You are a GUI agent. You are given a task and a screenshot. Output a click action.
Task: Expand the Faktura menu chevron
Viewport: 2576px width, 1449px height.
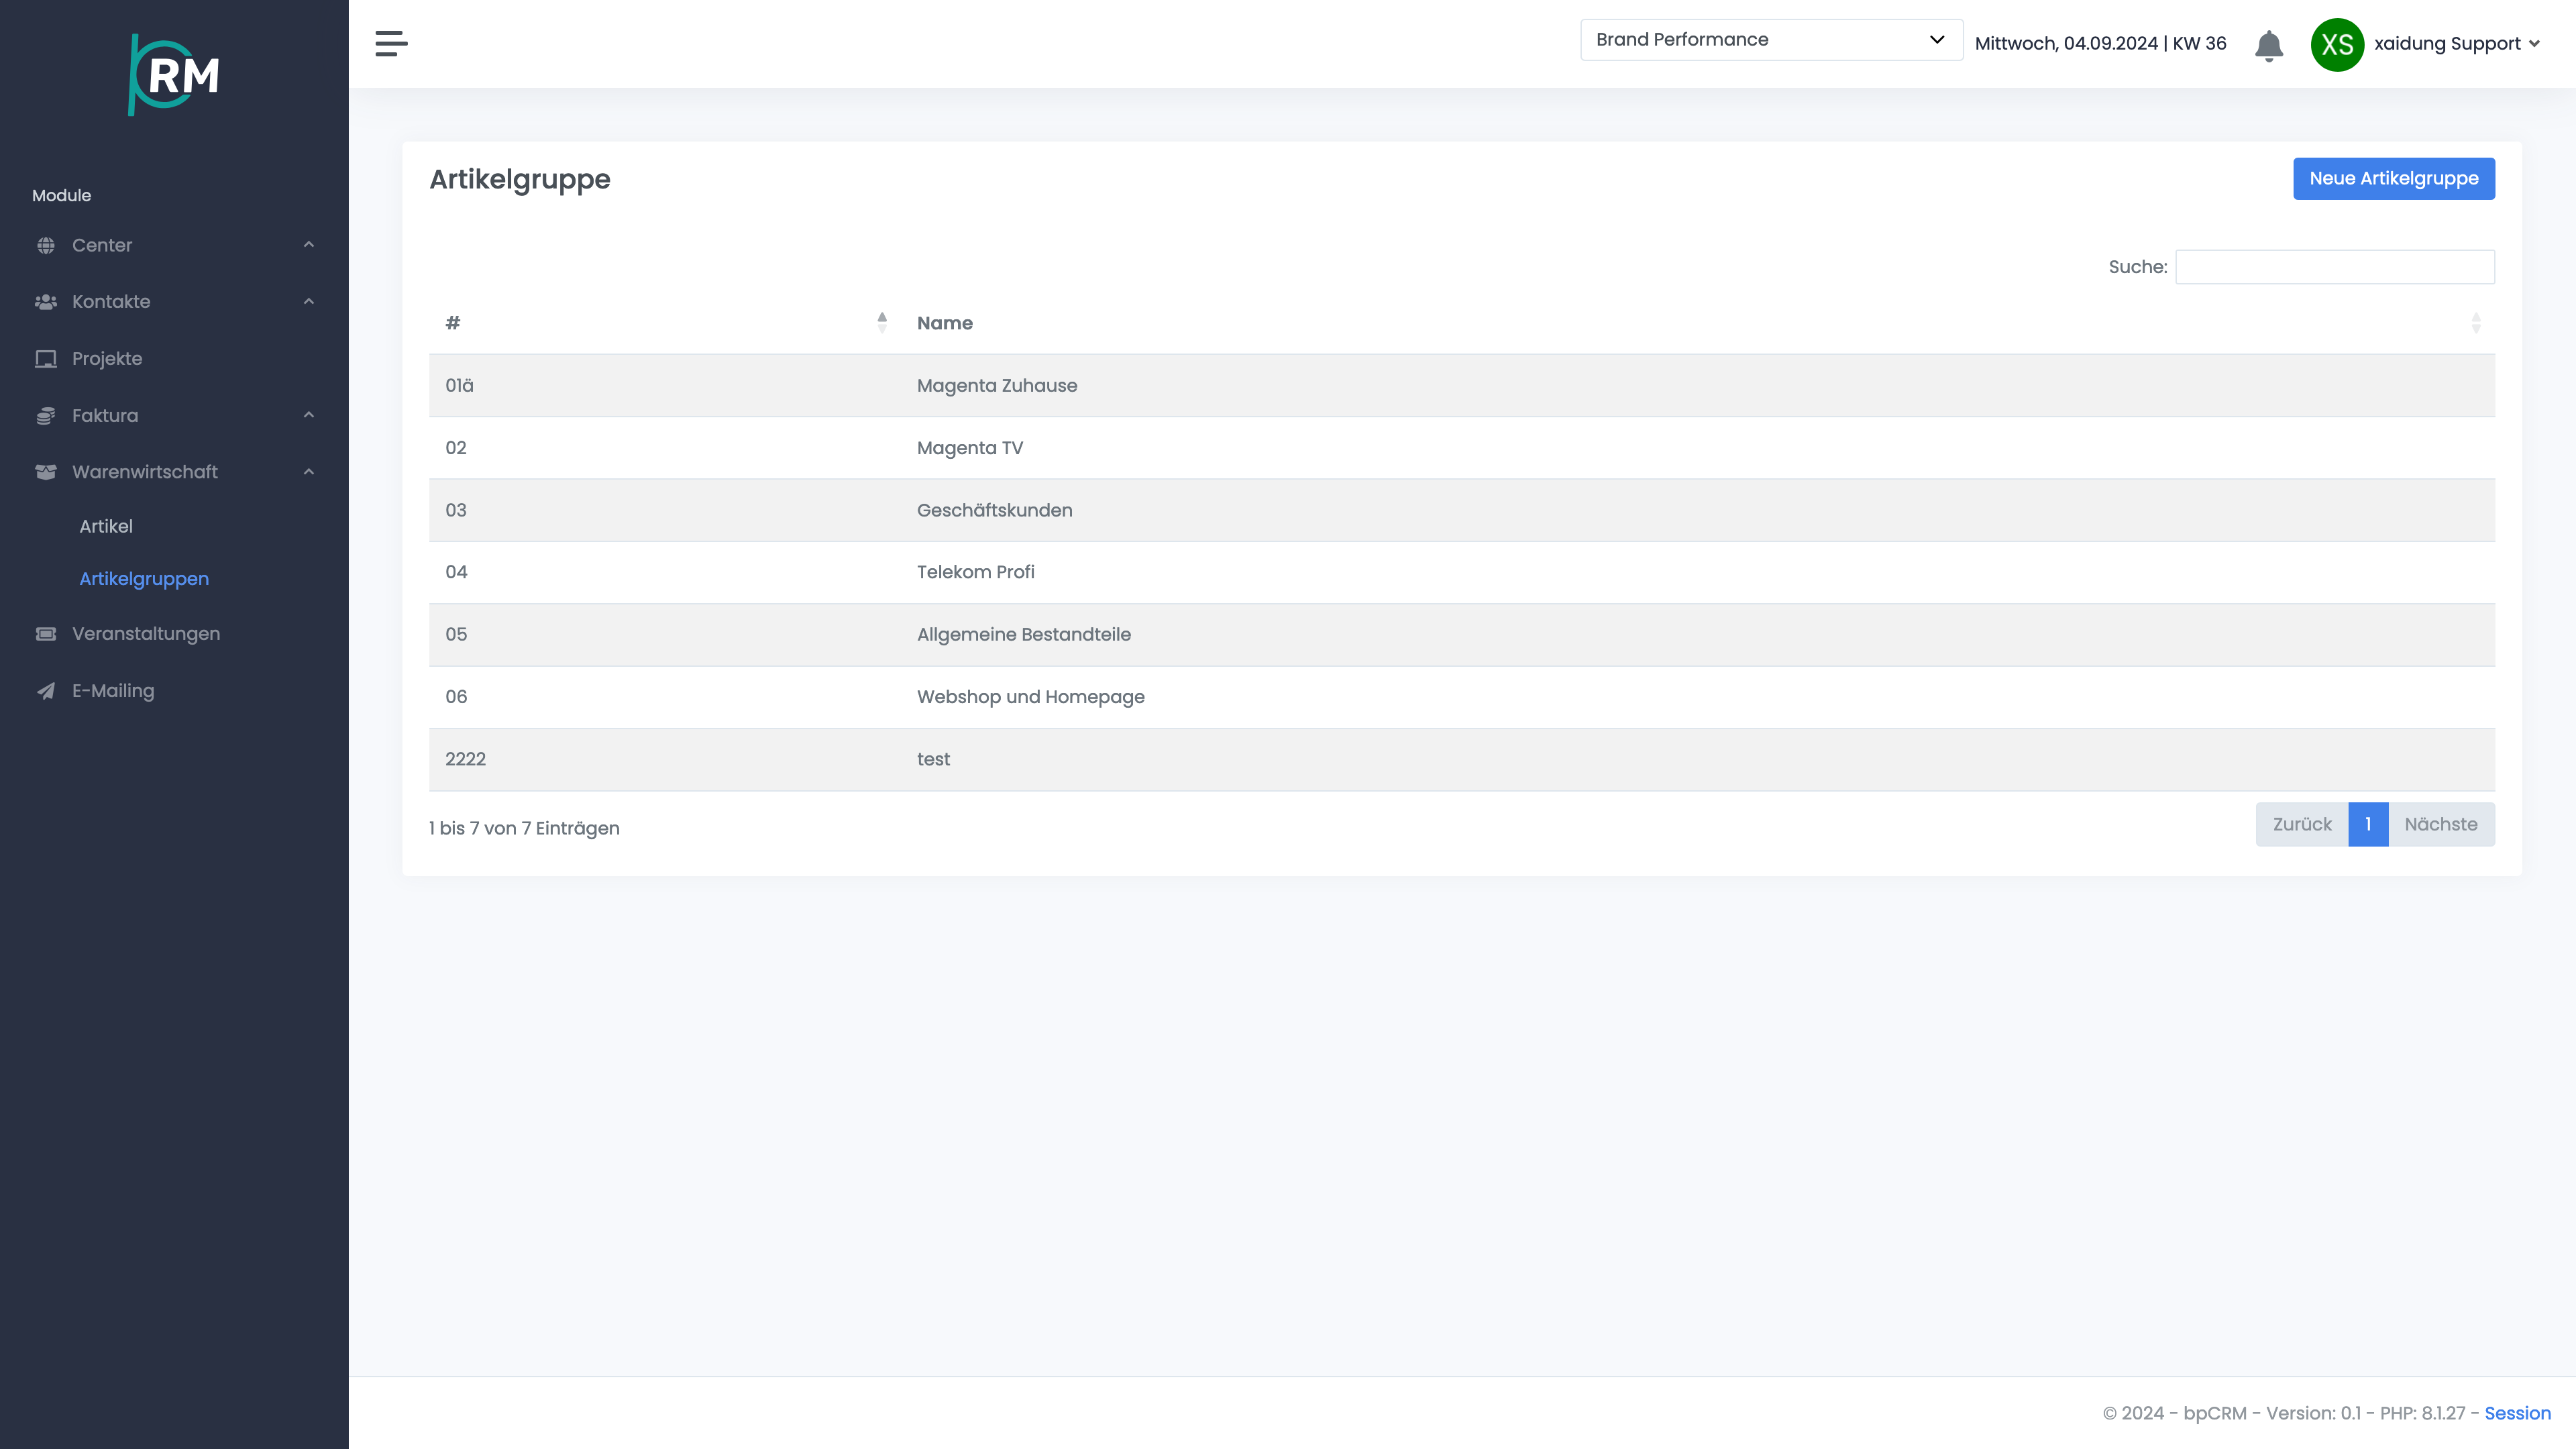tap(309, 414)
